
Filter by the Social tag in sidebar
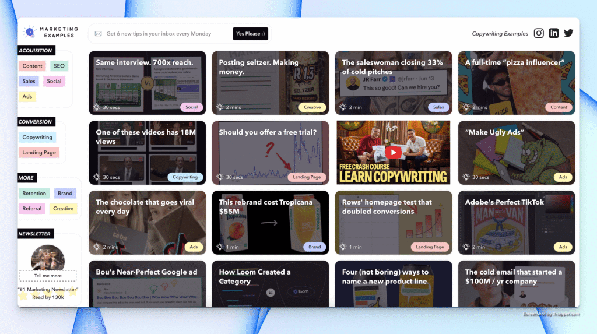[x=54, y=81]
